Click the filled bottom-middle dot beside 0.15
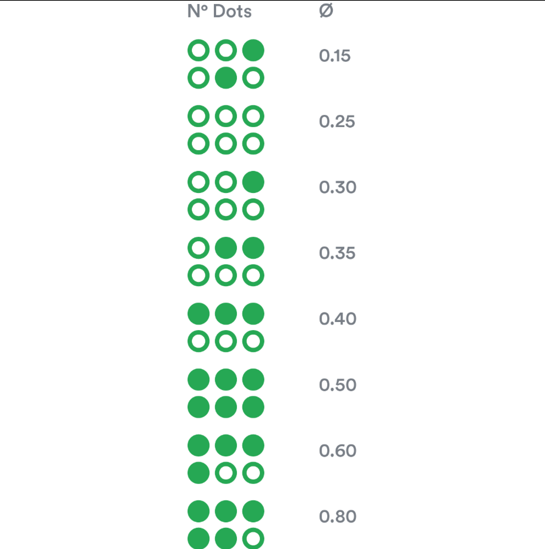Screen dimensions: 545x549 click(x=226, y=78)
